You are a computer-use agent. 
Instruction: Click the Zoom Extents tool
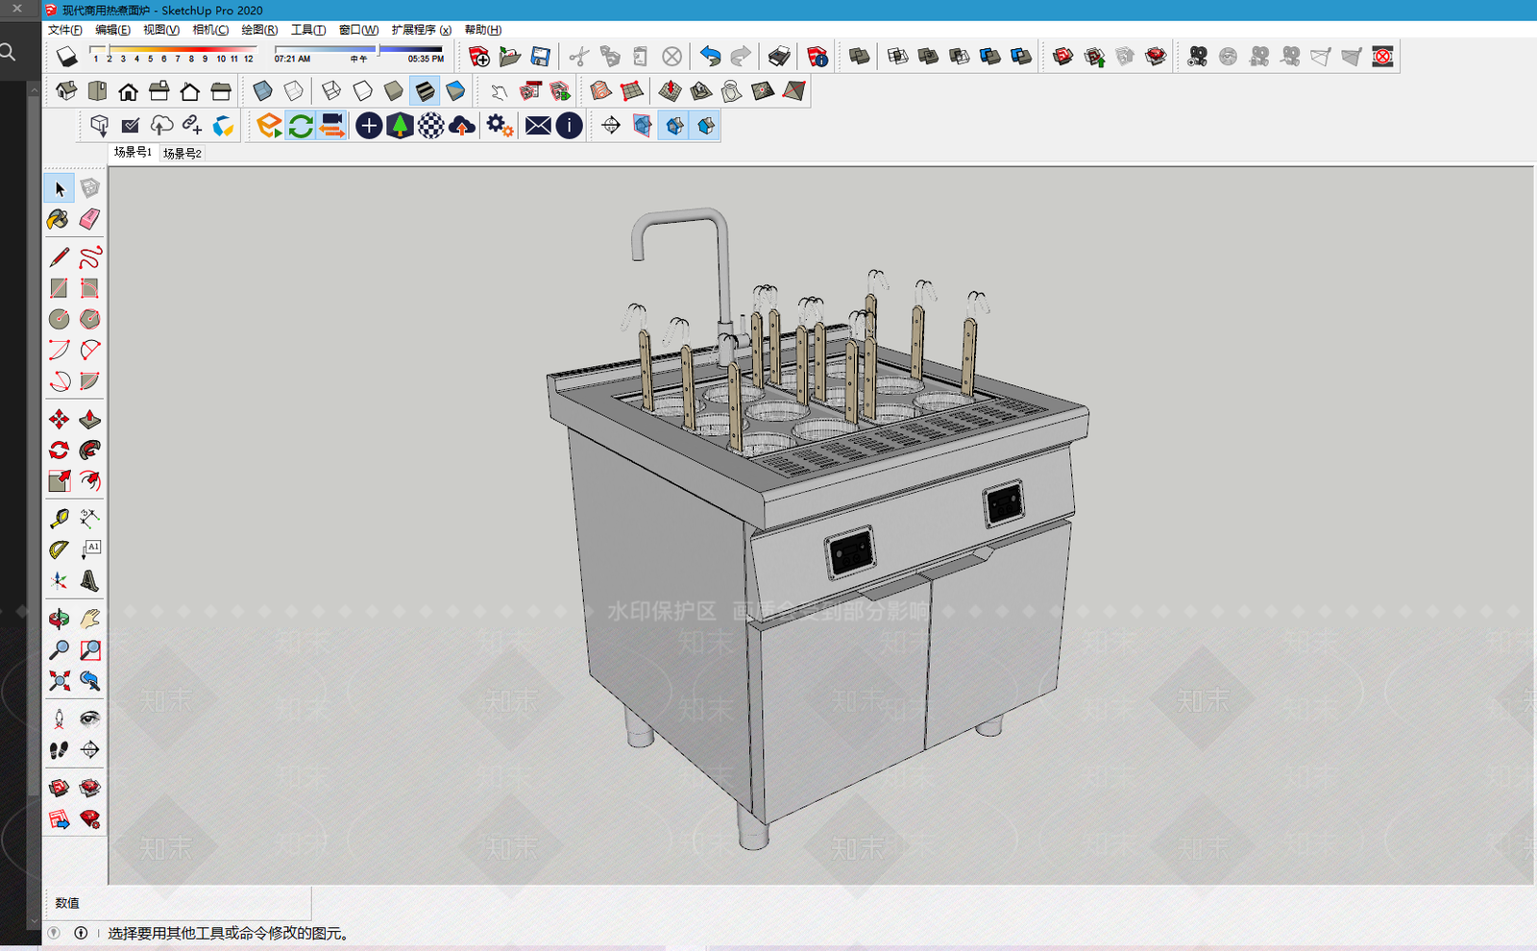(x=59, y=680)
